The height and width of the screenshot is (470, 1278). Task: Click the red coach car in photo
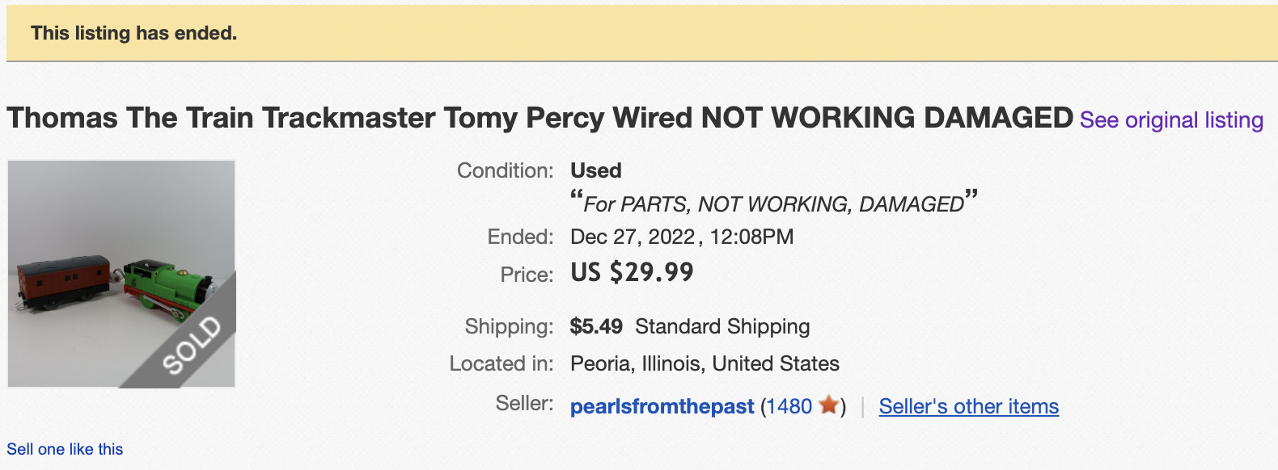click(x=63, y=281)
